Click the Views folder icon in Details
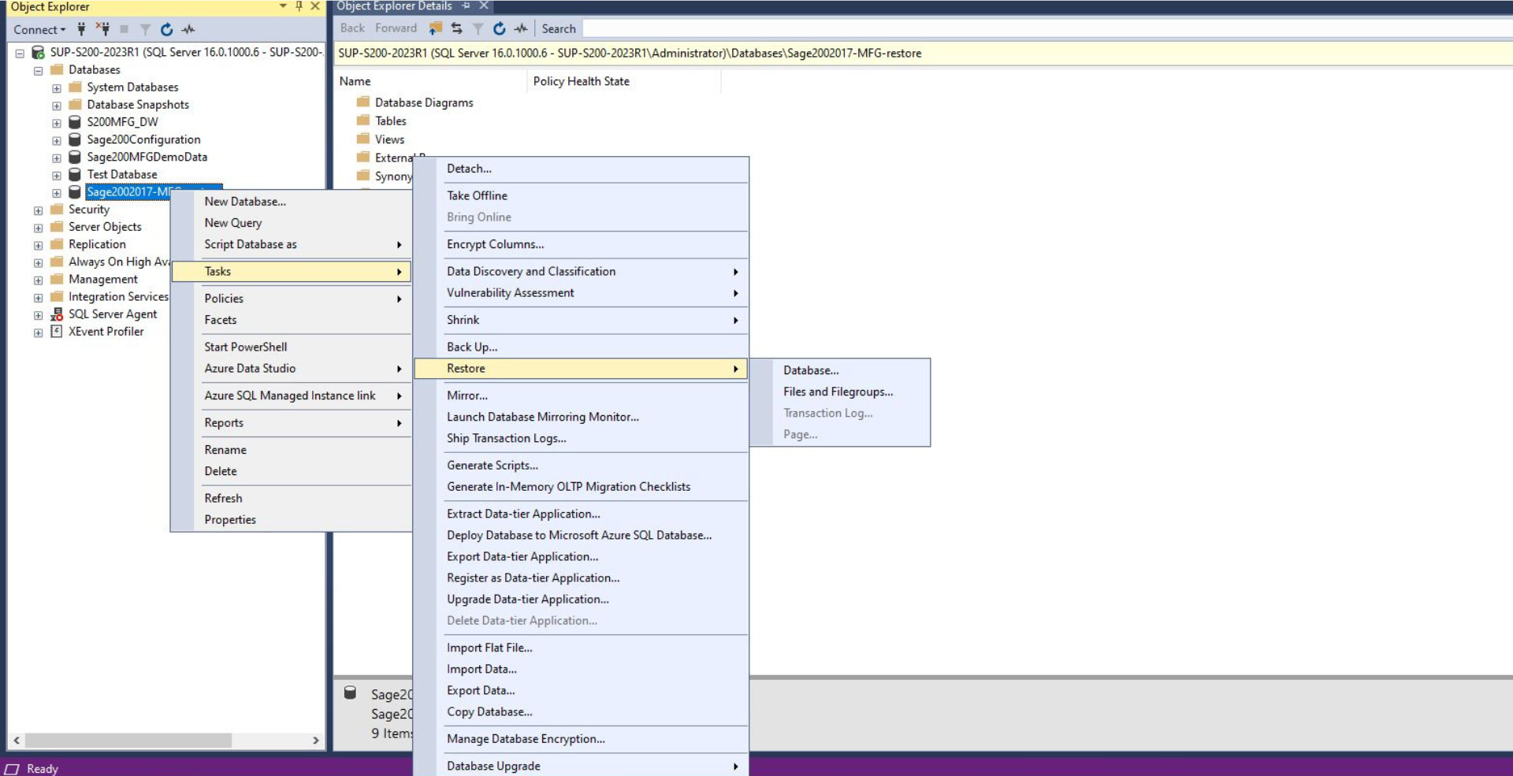 coord(363,139)
